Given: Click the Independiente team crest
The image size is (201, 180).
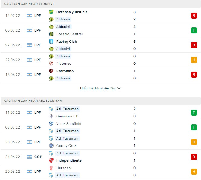Looking at the screenshot, I should pos(51,160).
